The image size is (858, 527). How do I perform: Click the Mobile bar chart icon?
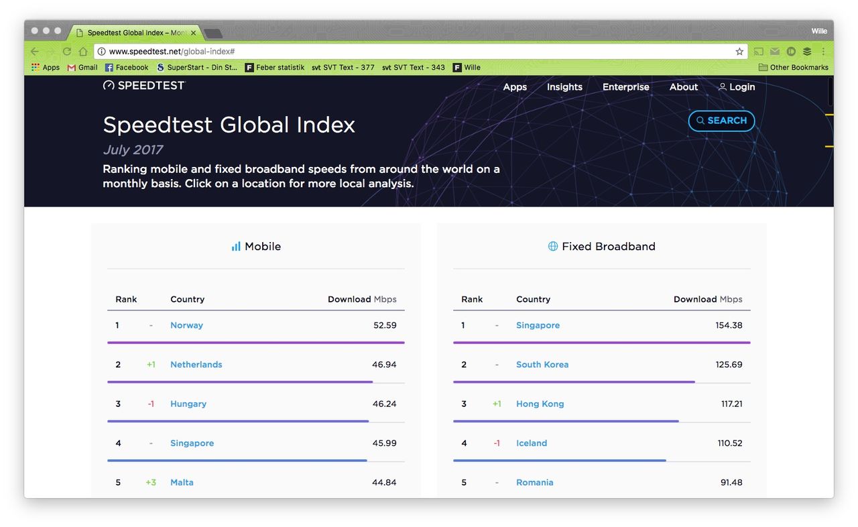(236, 246)
